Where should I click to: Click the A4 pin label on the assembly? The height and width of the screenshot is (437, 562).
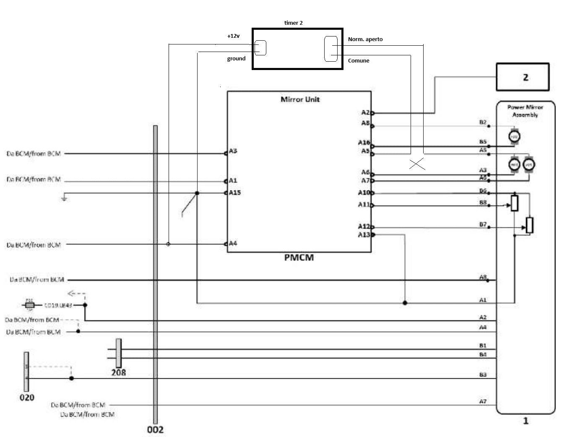483,327
